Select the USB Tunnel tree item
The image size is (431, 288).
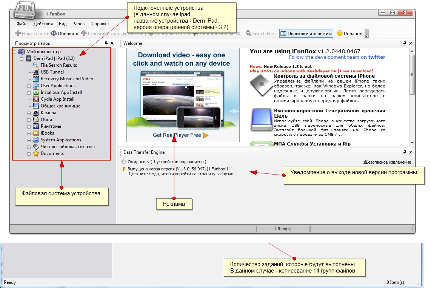52,72
